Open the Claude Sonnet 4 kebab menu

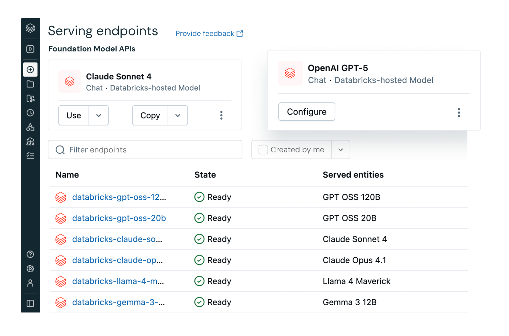[x=221, y=115]
